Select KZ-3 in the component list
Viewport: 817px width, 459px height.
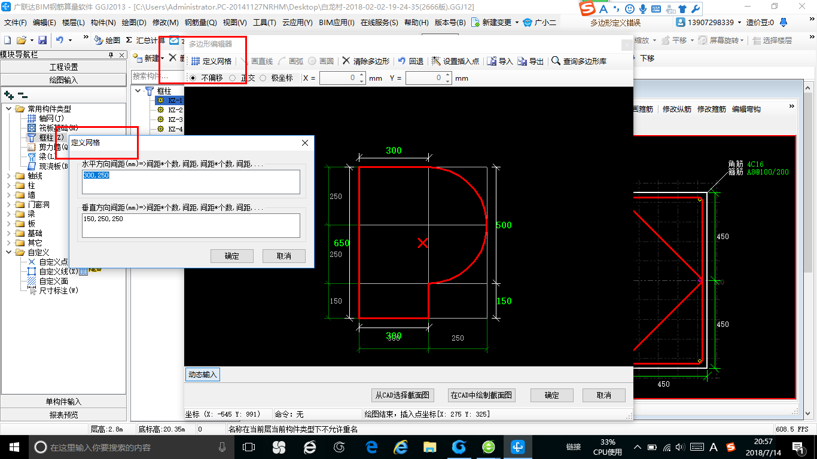coord(170,120)
